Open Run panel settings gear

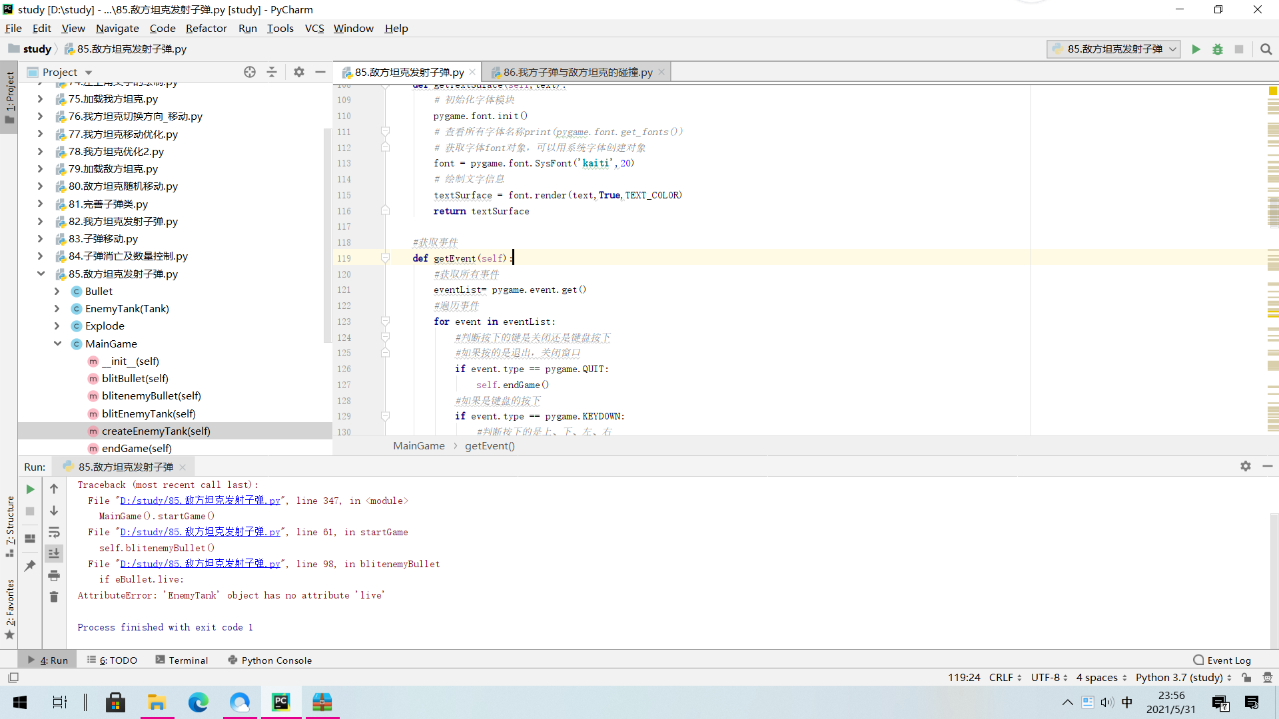(x=1246, y=466)
